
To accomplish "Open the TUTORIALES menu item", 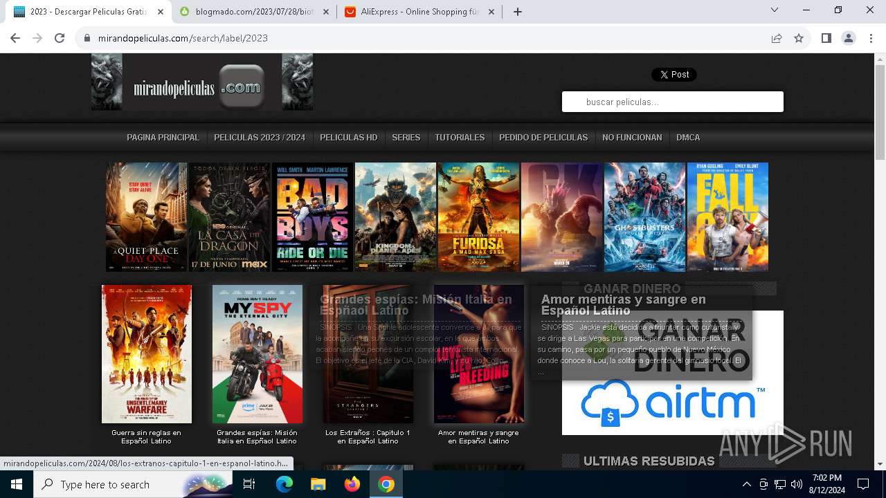I will [x=460, y=138].
